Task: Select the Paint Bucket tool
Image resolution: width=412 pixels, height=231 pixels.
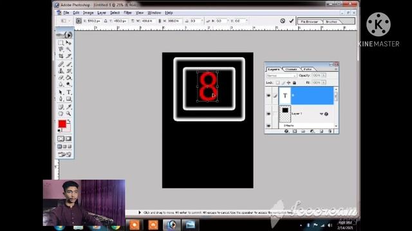Action: click(69, 78)
